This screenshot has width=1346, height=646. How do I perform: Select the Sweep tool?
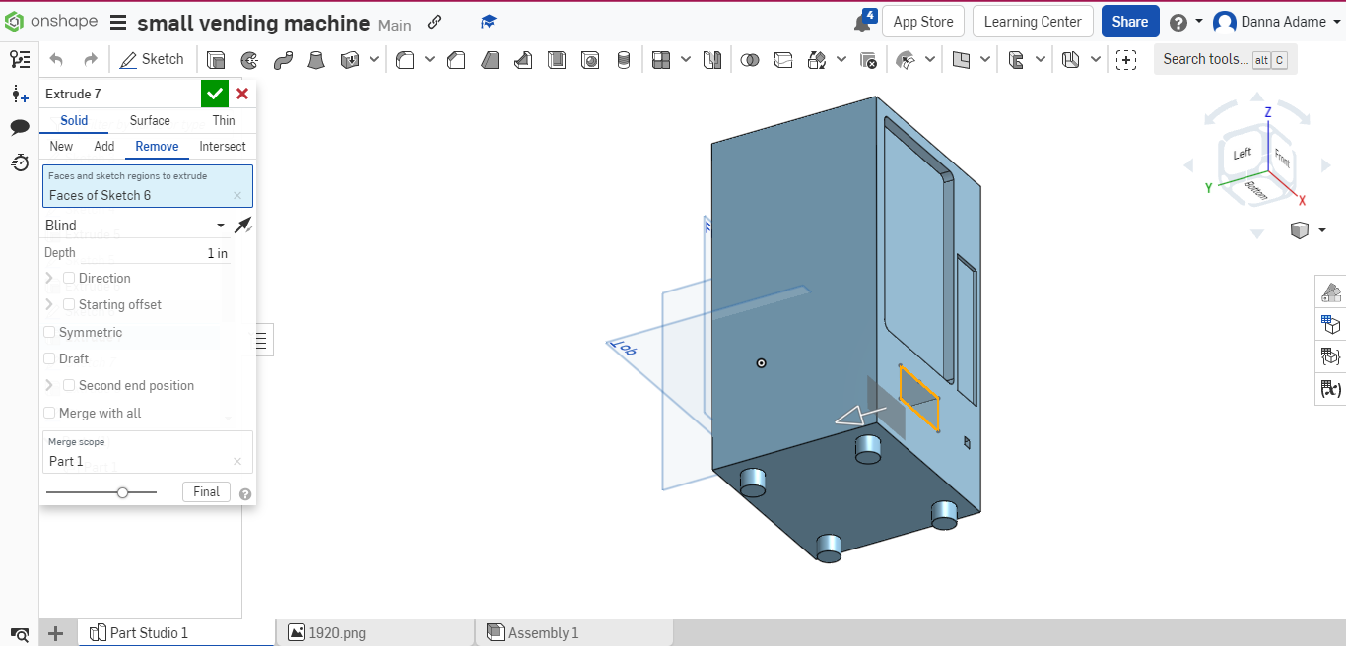(283, 59)
